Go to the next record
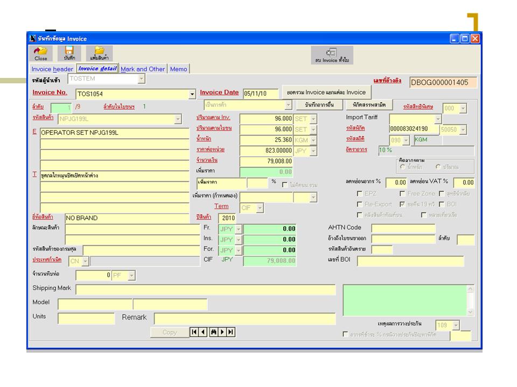Screen dimensions: 517x387 click(x=222, y=332)
